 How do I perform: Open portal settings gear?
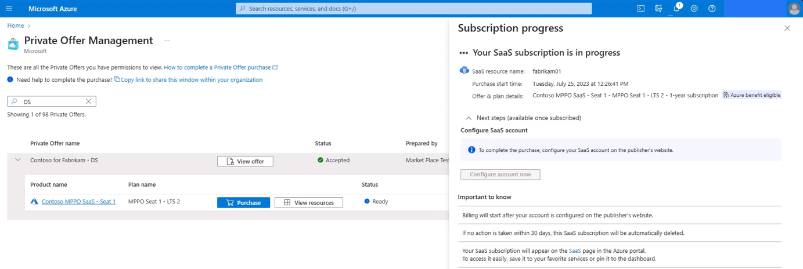tap(694, 9)
